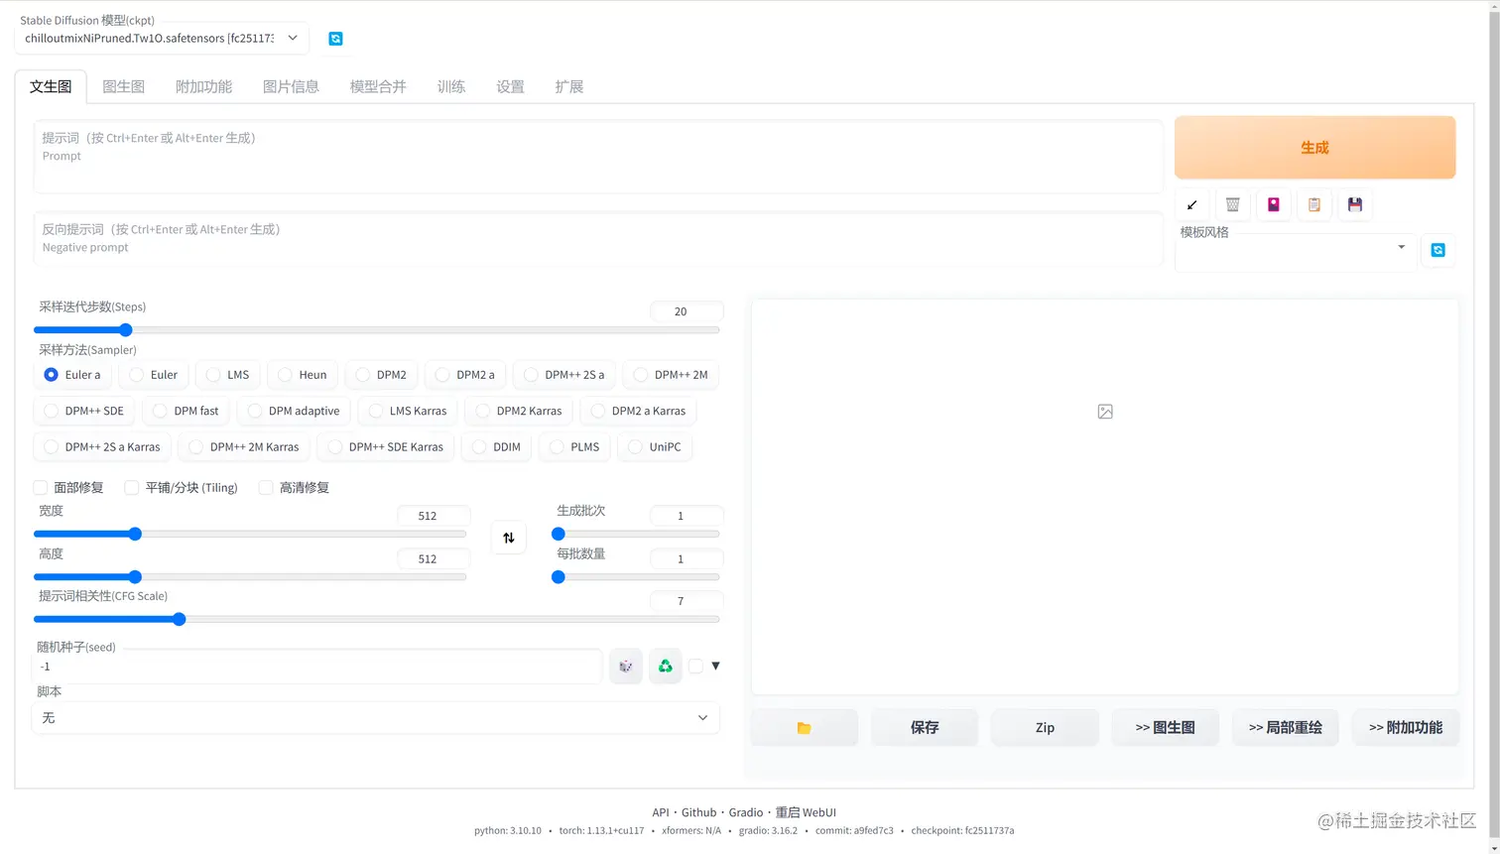Open the 脚本 script dropdown
1500x854 pixels.
376,718
